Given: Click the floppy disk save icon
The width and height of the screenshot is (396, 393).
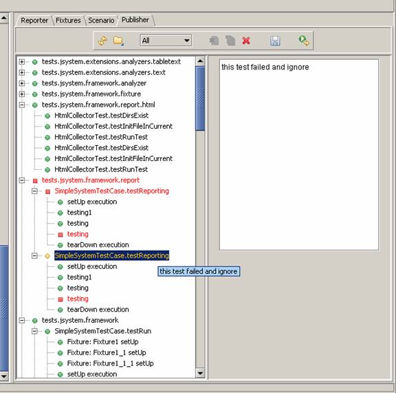Looking at the screenshot, I should click(x=275, y=41).
